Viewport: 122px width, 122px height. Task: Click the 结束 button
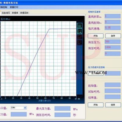(113, 105)
